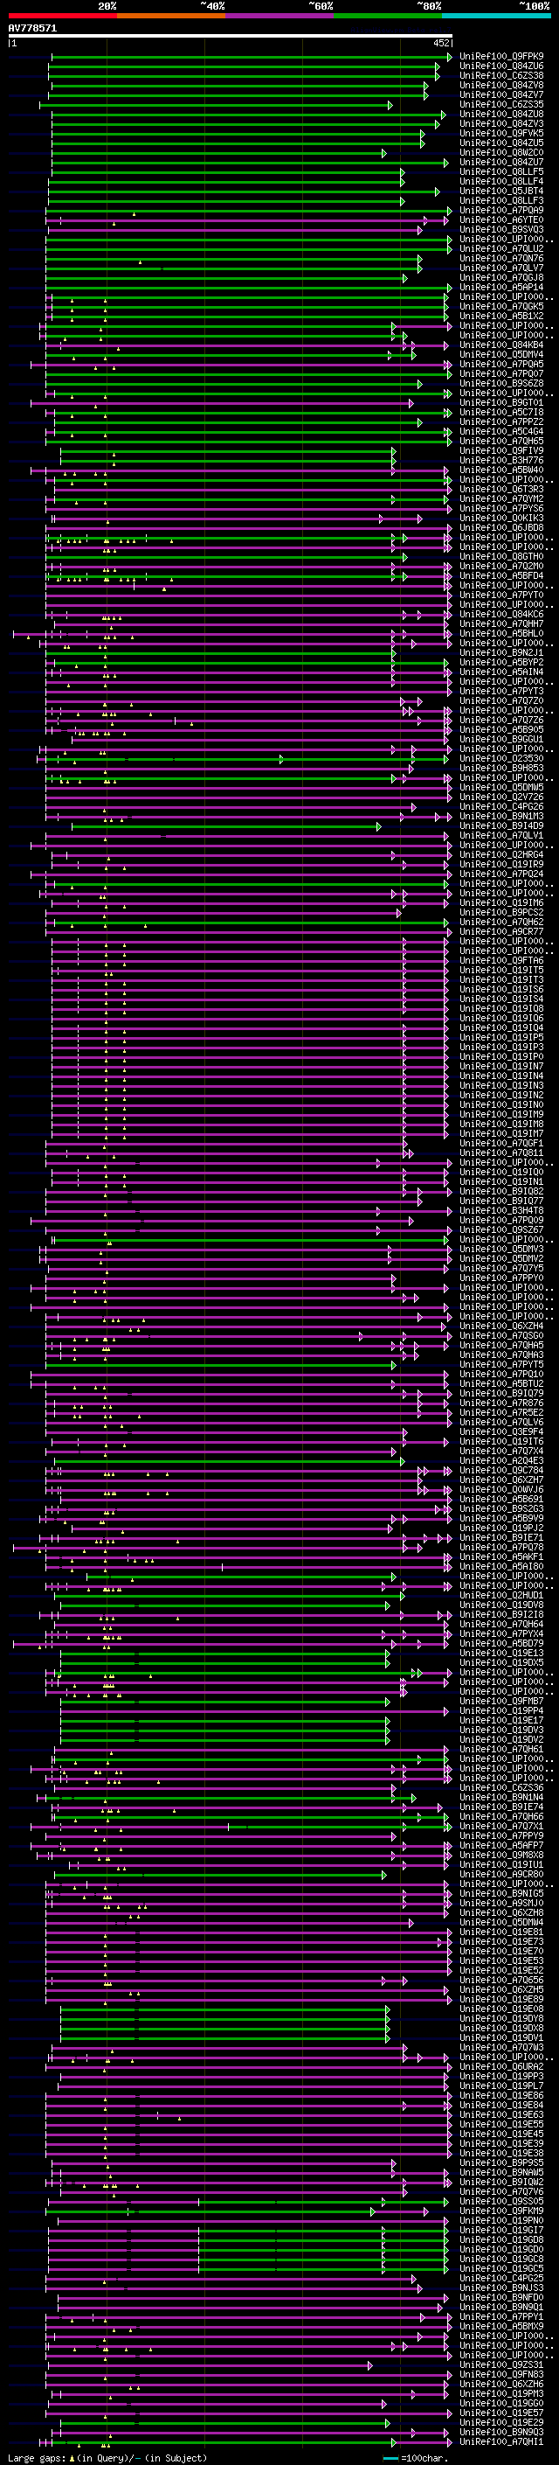Click the red ~20% identity legend bar
This screenshot has width=559, height=2465.
(63, 16)
